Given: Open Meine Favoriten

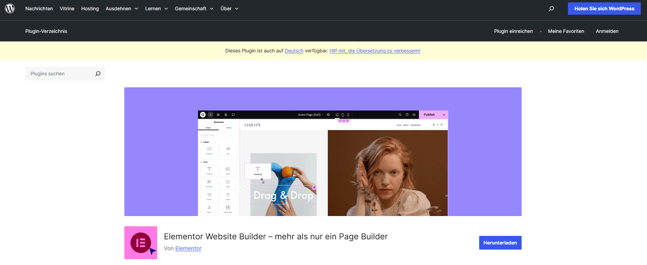Looking at the screenshot, I should click(566, 31).
